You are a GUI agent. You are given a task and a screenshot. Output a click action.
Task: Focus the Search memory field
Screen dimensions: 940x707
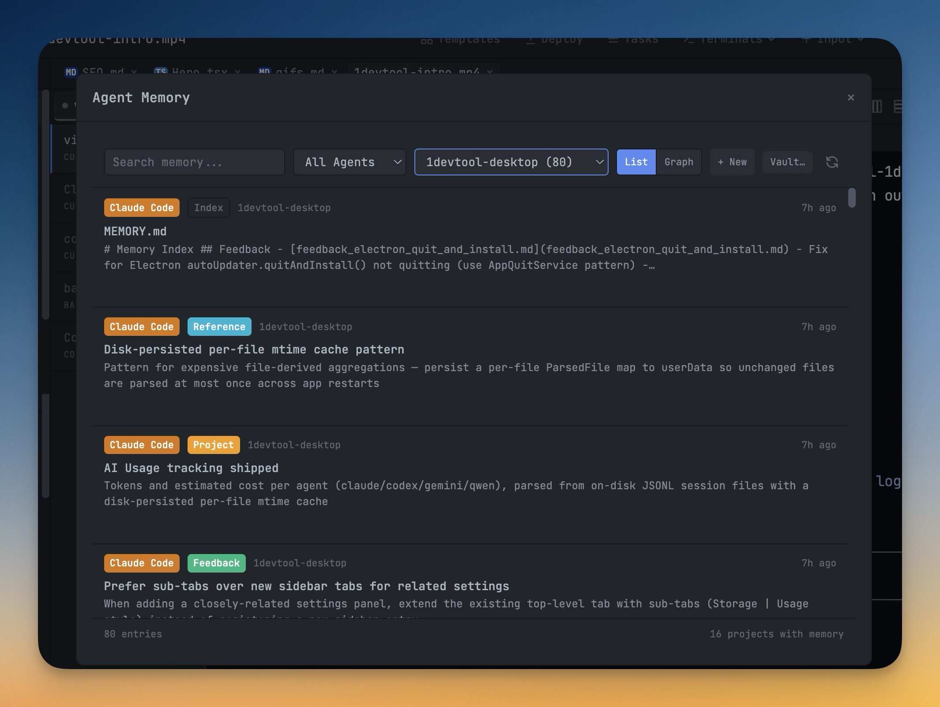[x=194, y=162]
